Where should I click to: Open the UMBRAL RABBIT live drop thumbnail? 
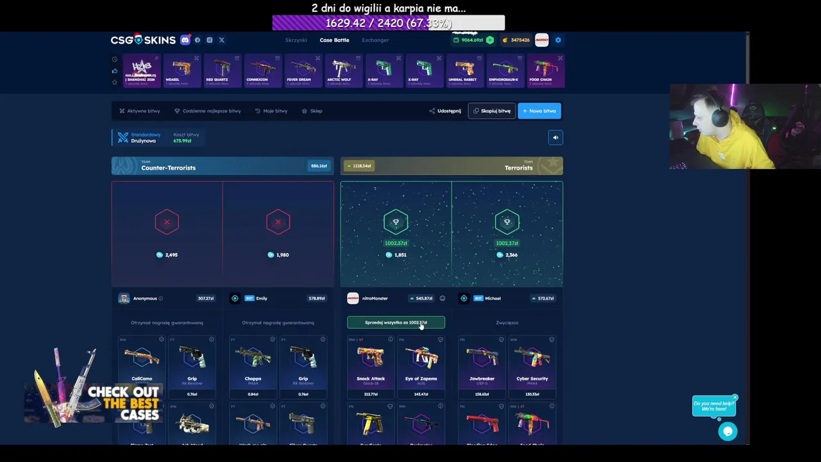click(464, 71)
